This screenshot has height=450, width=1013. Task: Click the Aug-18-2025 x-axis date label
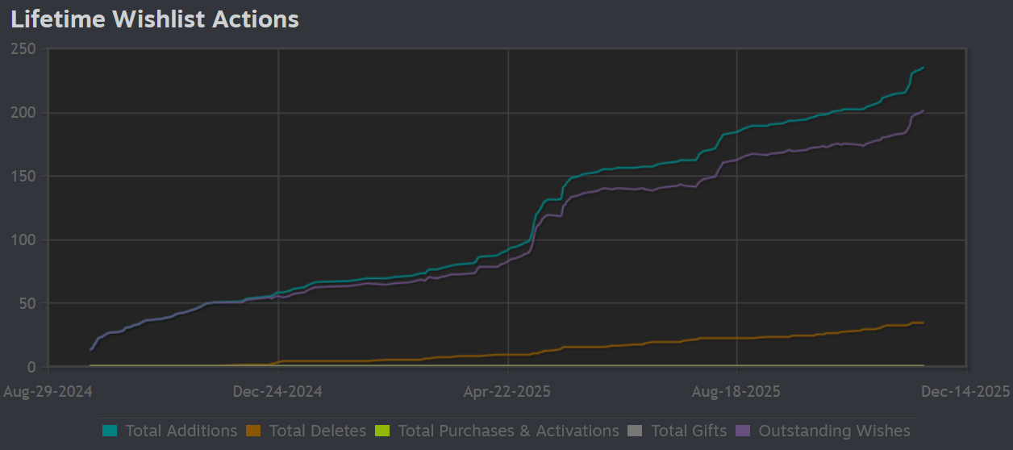pos(736,392)
